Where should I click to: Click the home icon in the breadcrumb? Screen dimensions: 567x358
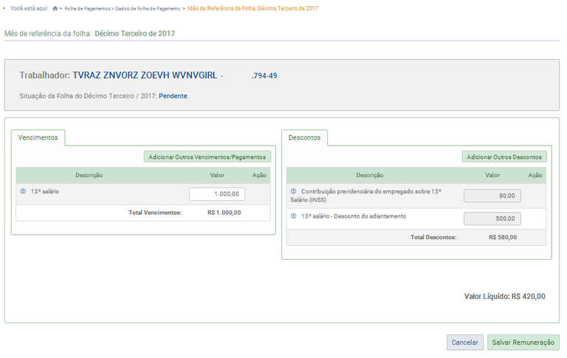55,8
